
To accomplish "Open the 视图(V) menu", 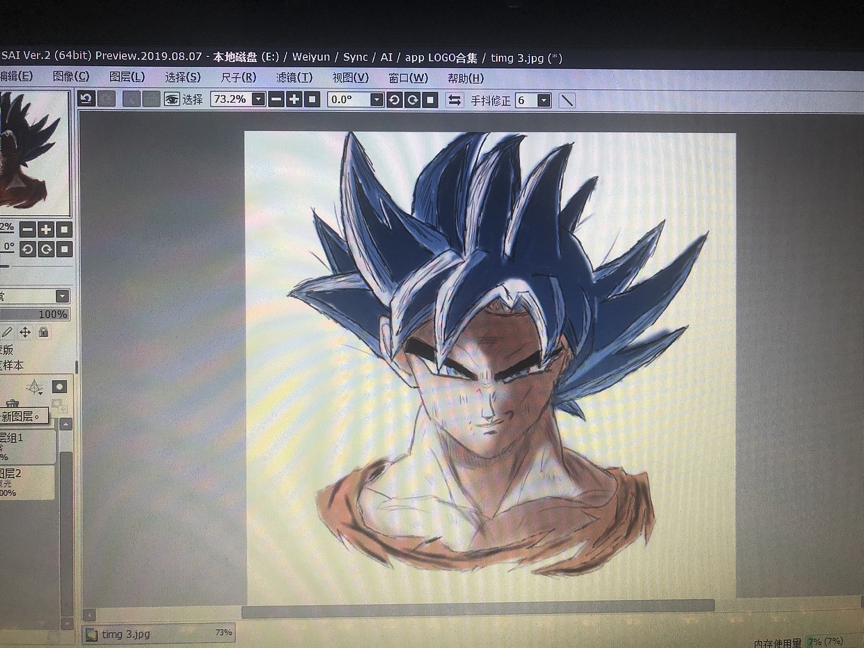I will pos(350,78).
